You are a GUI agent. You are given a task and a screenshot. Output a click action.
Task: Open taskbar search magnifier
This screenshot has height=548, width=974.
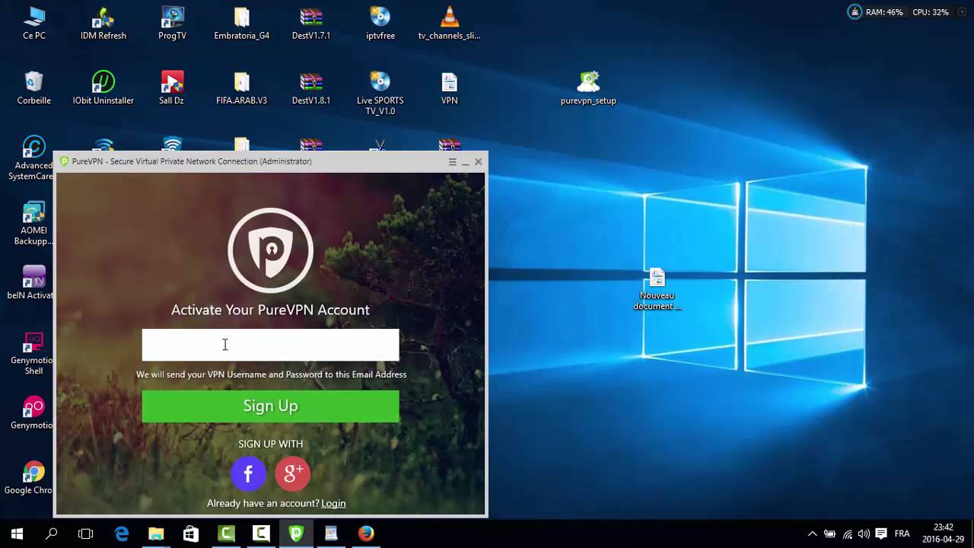pyautogui.click(x=51, y=534)
